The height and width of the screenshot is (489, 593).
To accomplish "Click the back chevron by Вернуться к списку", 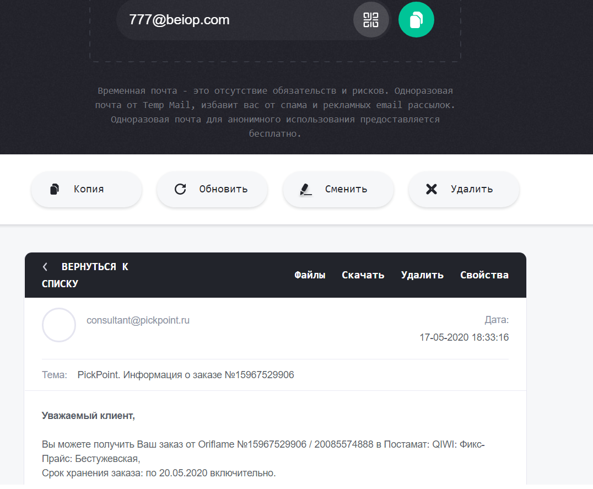I will 45,267.
